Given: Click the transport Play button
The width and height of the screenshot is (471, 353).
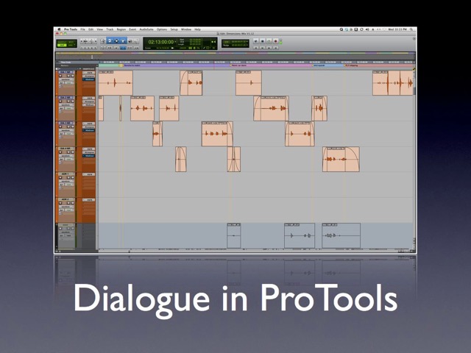Looking at the screenshot, I should click(269, 41).
